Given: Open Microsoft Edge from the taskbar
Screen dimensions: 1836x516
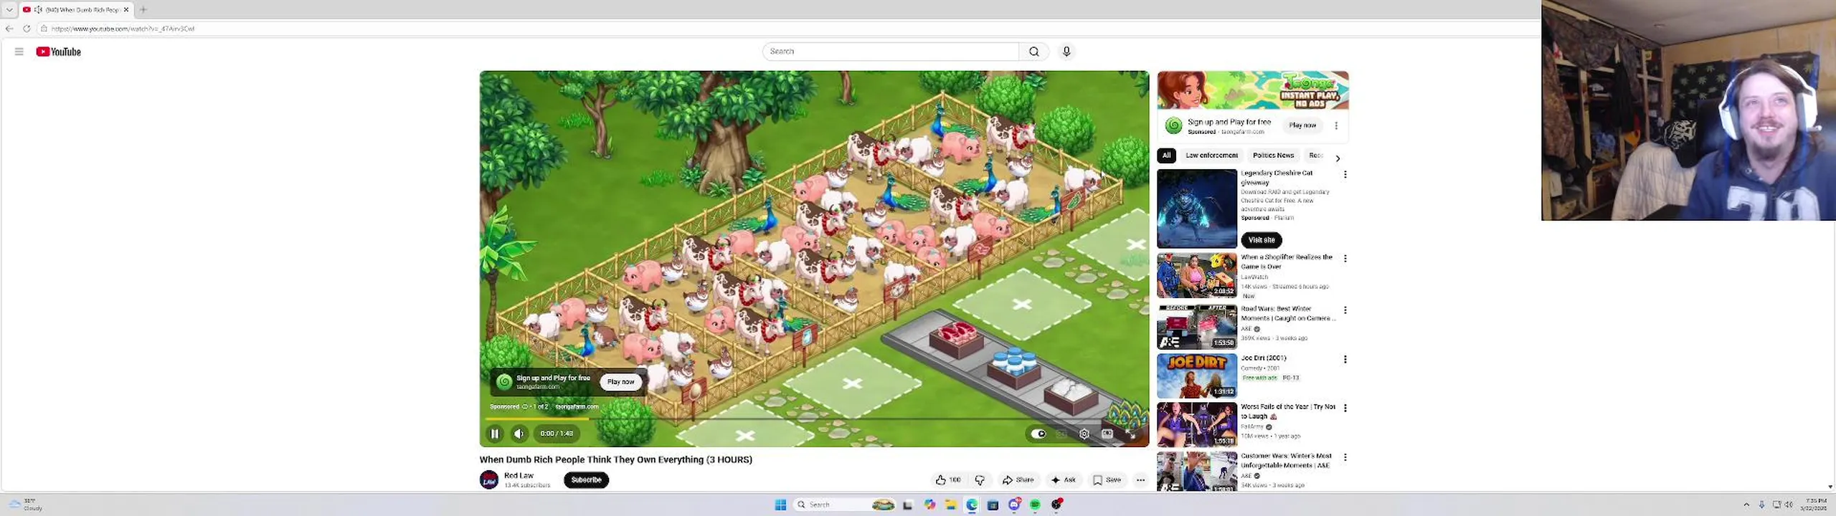Looking at the screenshot, I should pos(972,505).
